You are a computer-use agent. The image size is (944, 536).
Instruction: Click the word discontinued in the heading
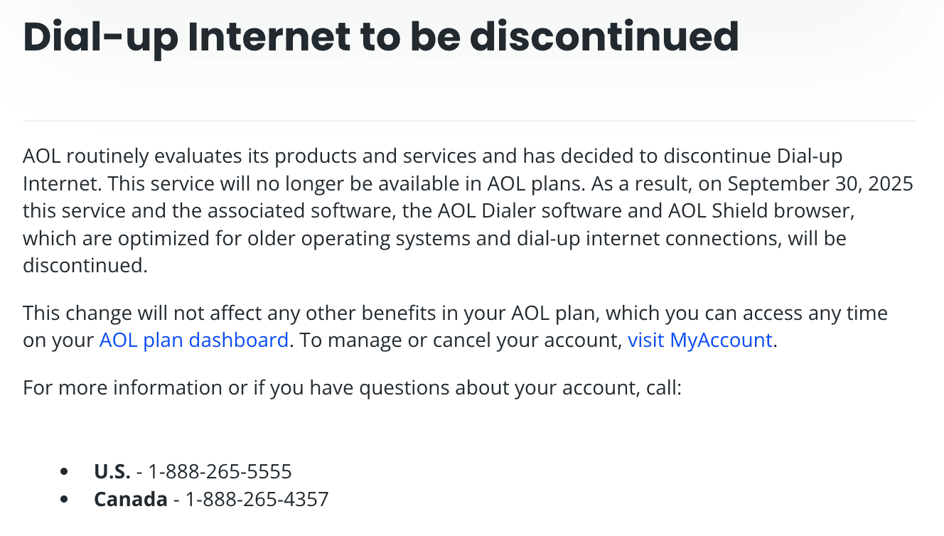tap(604, 36)
